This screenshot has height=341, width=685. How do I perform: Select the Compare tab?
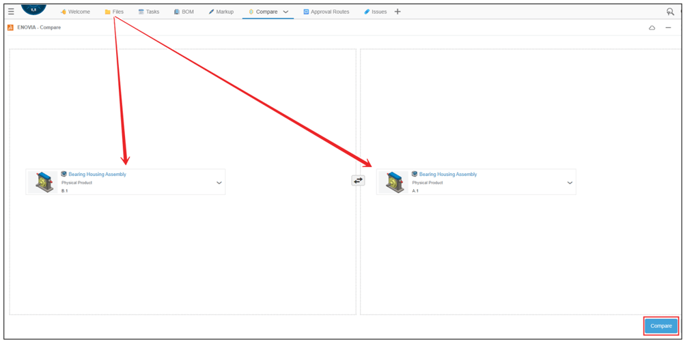[263, 12]
